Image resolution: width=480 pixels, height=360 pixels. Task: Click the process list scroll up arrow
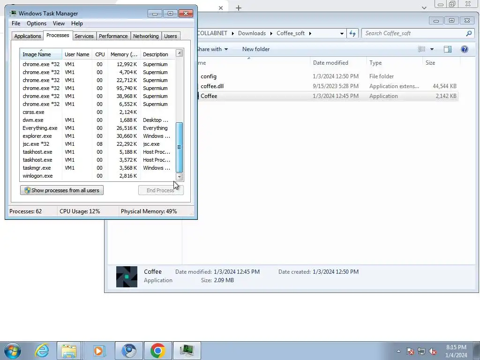coord(180,53)
